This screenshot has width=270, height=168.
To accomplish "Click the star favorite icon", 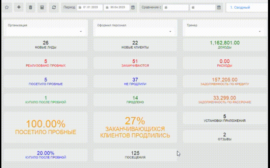I will point(7,7).
